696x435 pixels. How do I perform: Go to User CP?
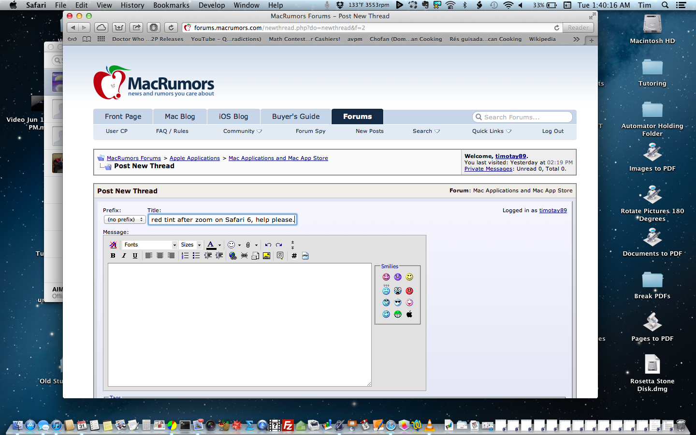116,131
